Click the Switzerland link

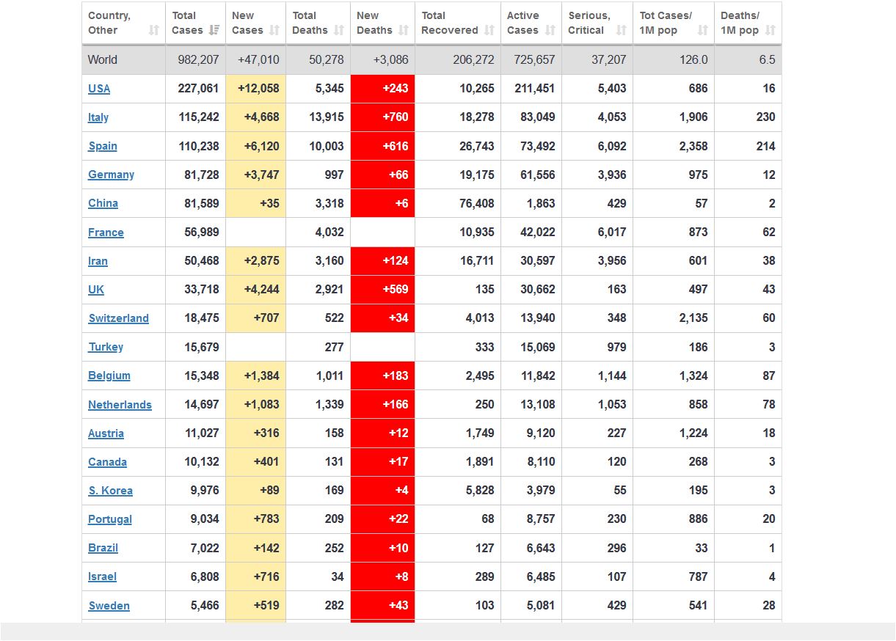tap(118, 318)
